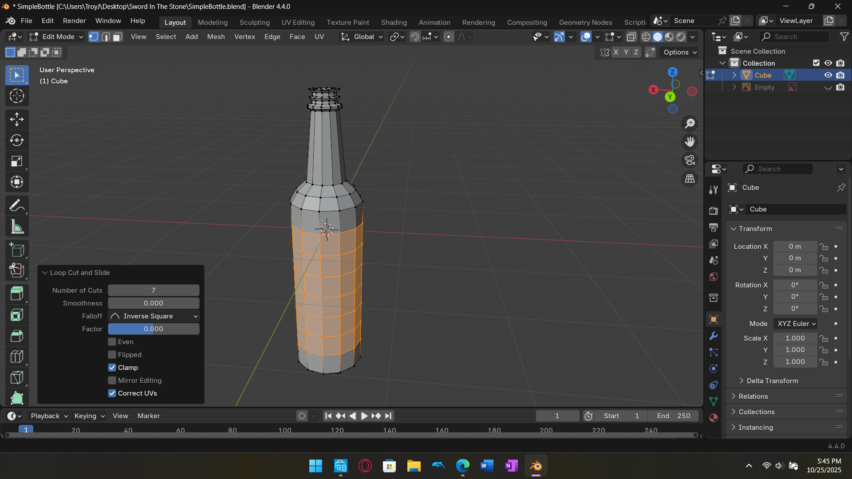The image size is (852, 479).
Task: Activate the Move tool
Action: (x=17, y=119)
